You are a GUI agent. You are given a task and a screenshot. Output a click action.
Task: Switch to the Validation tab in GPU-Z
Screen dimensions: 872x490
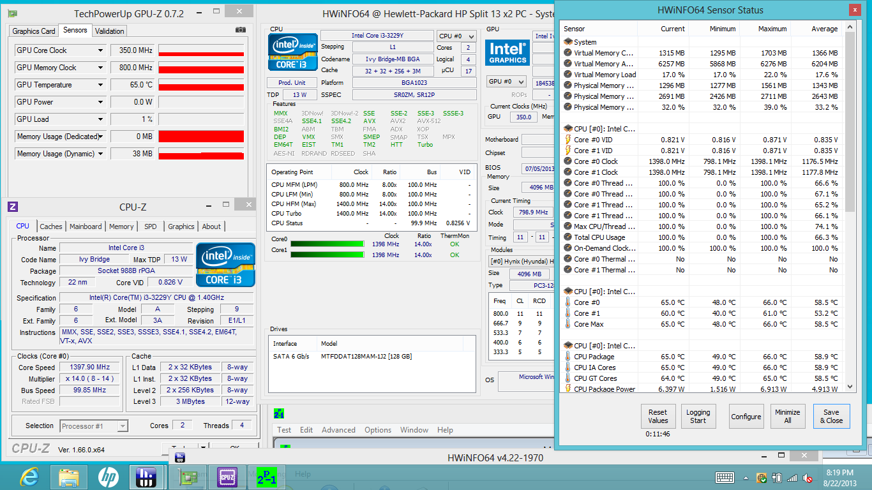click(x=110, y=31)
